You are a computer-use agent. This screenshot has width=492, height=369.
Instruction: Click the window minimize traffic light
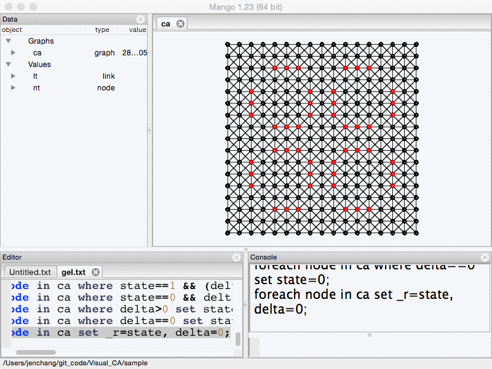[20, 6]
